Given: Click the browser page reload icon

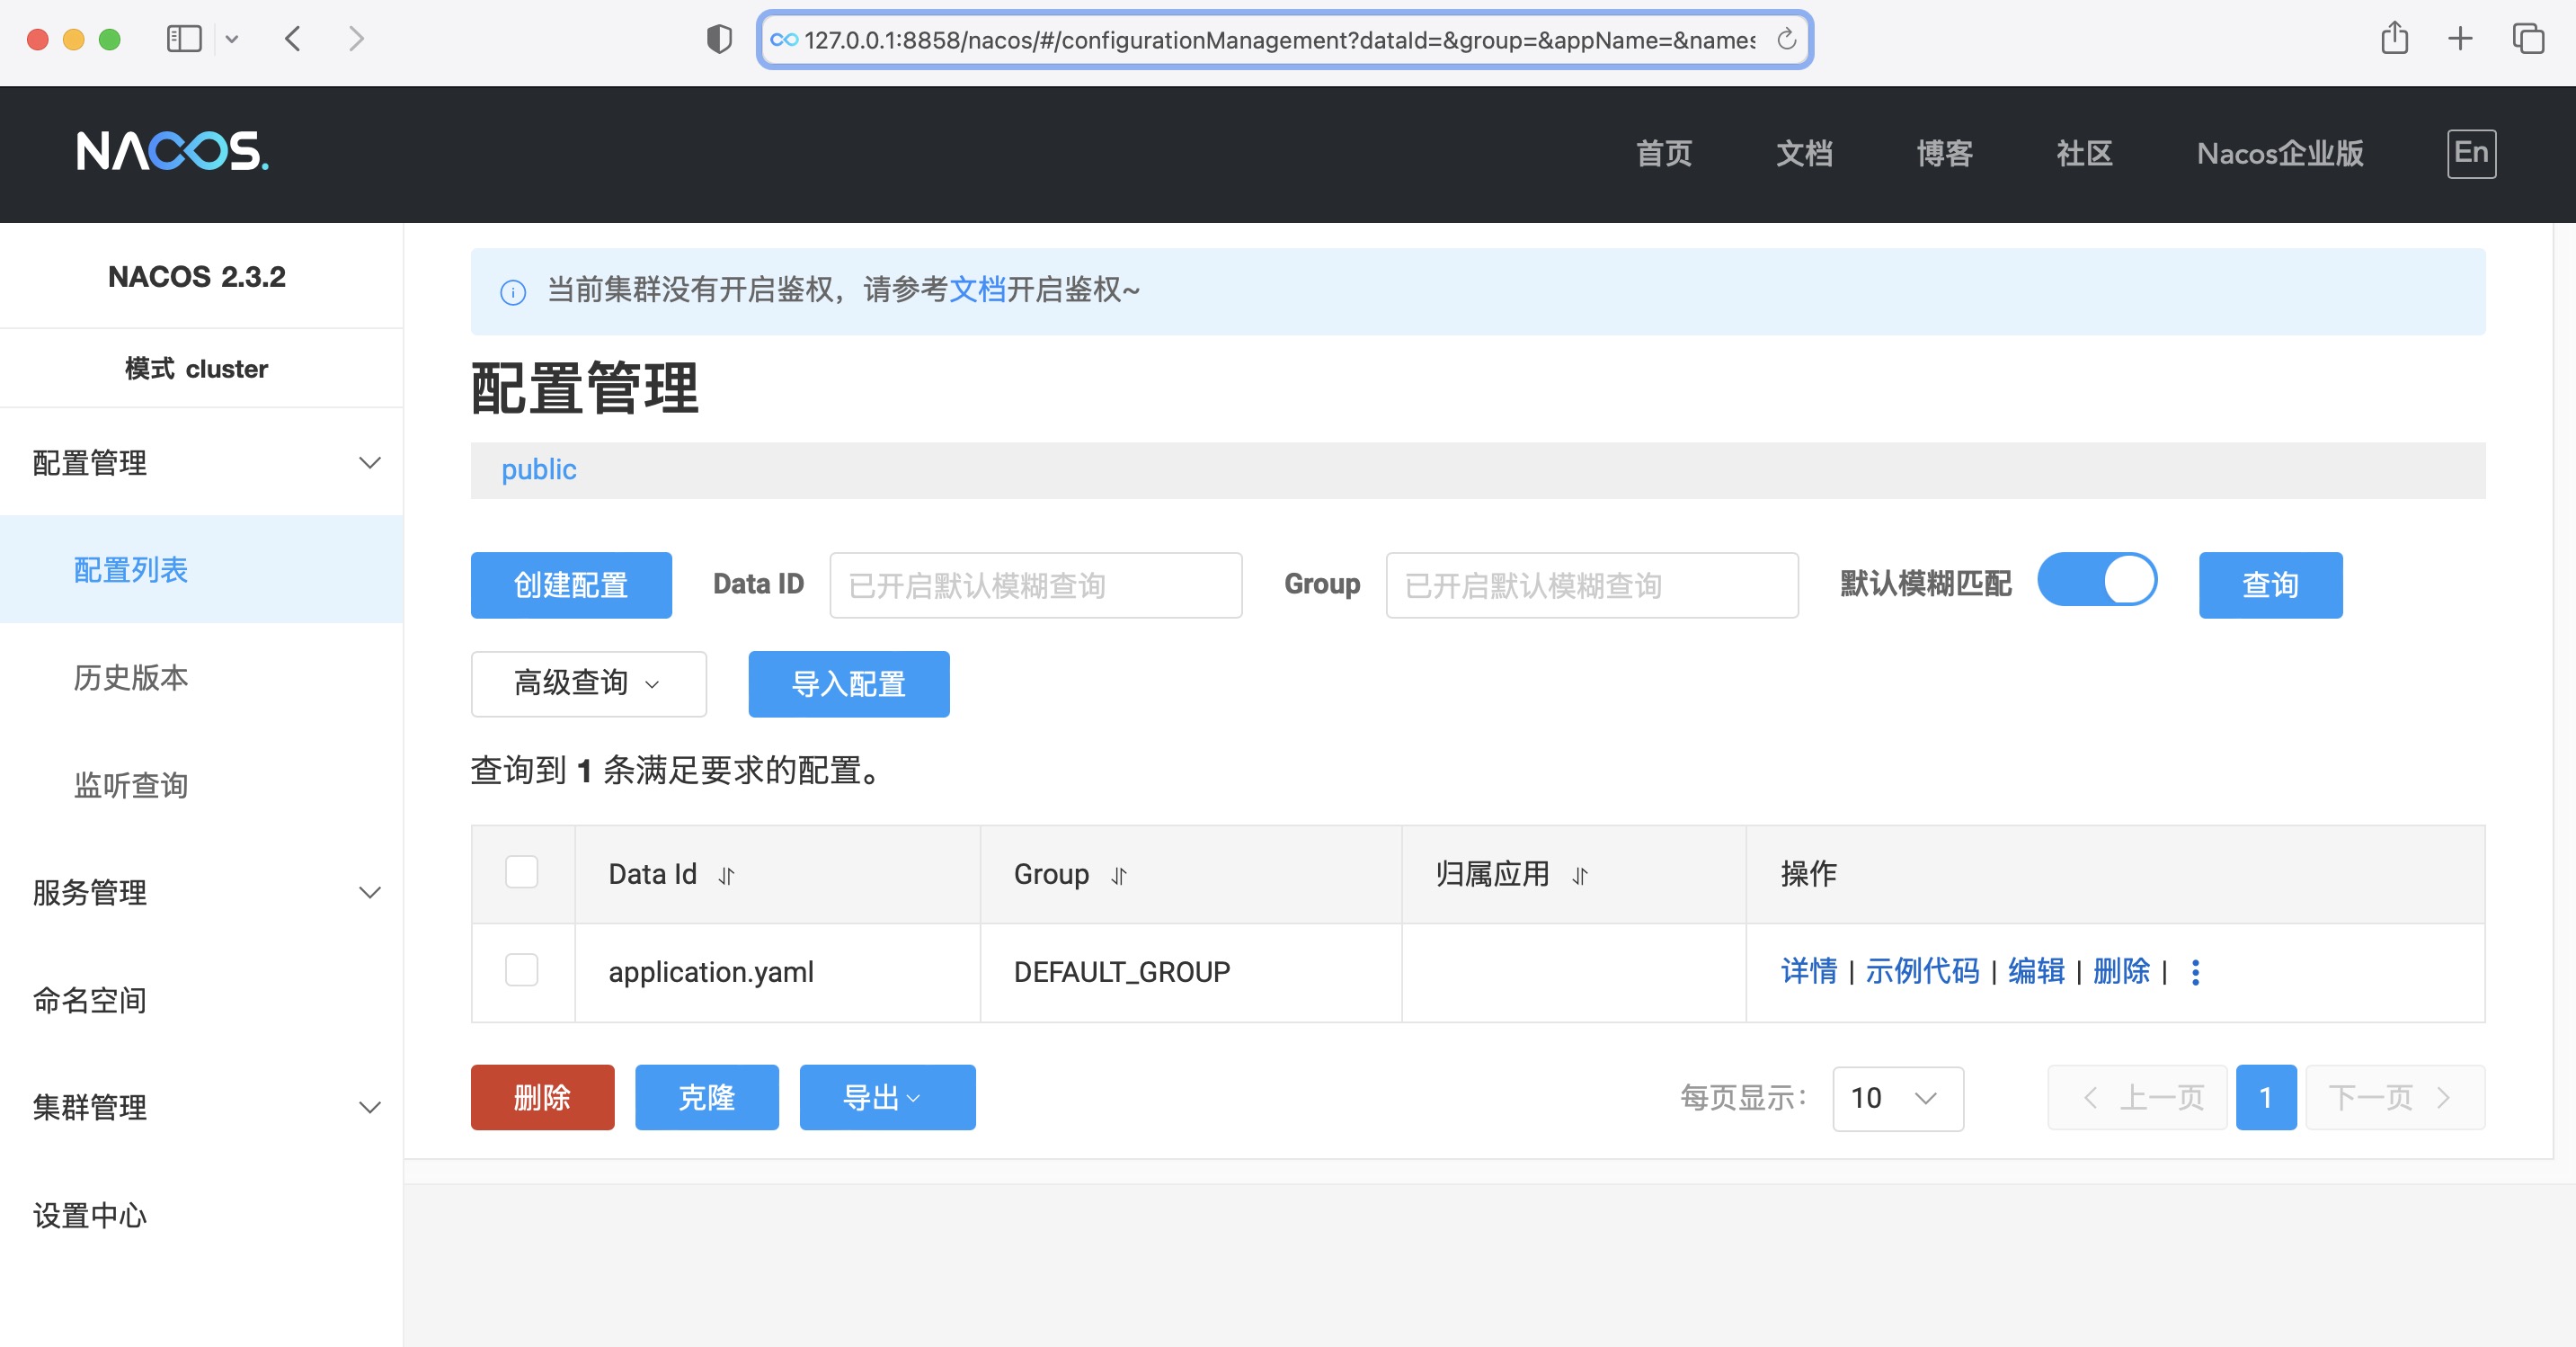Looking at the screenshot, I should 1786,40.
